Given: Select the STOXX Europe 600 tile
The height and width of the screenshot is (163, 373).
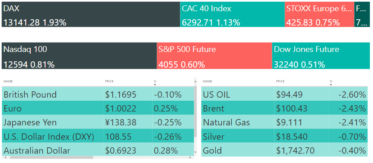Looking at the screenshot, I should coord(319,14).
